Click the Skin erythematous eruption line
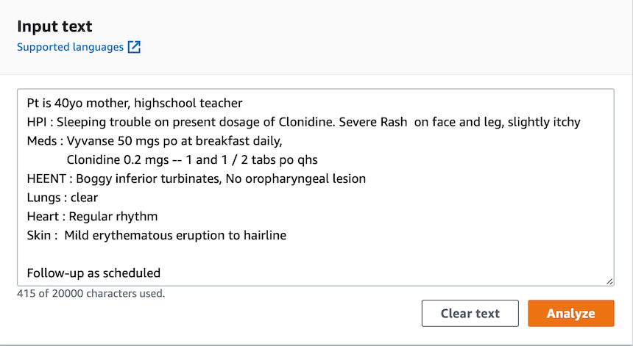 175,236
